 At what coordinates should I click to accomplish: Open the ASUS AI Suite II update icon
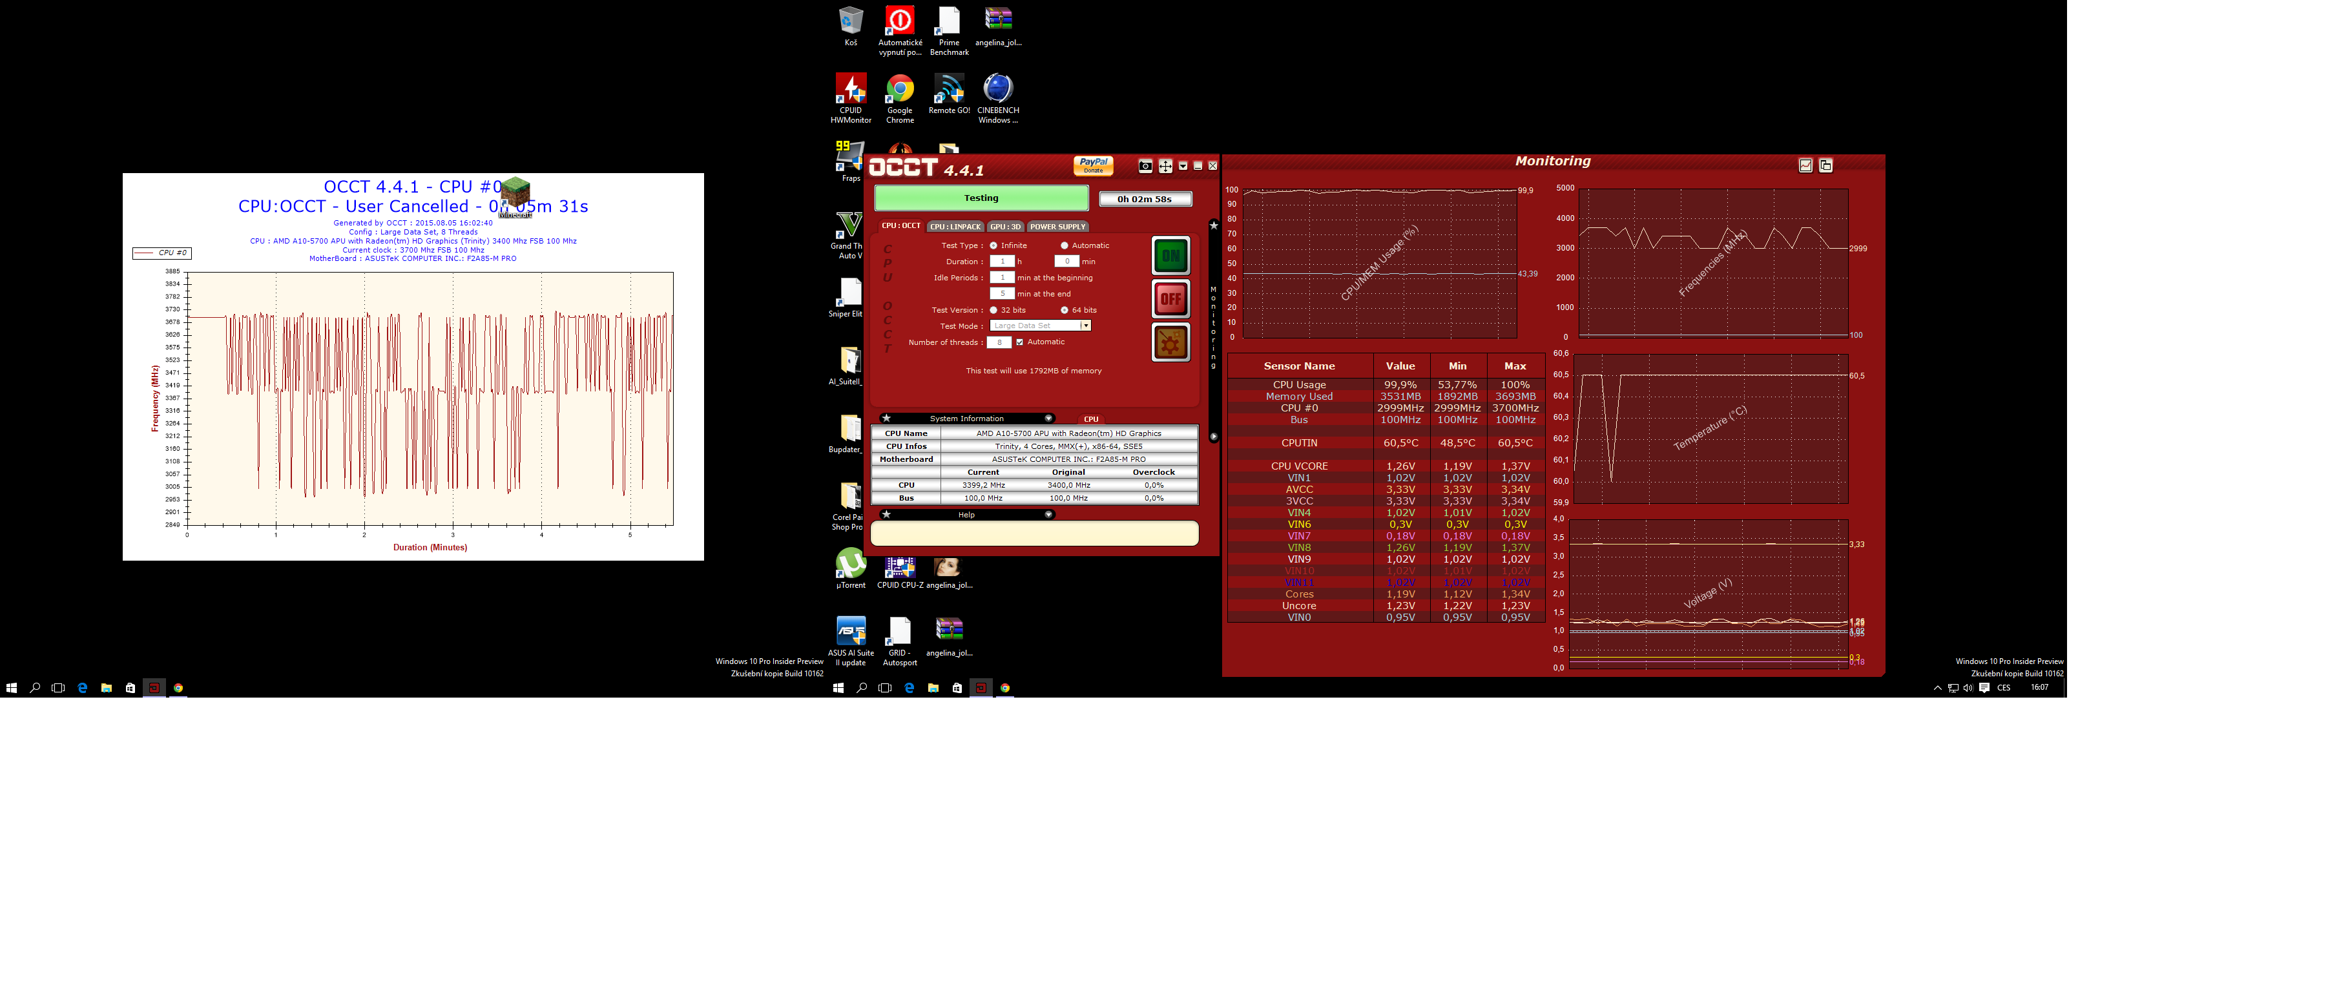pyautogui.click(x=851, y=641)
